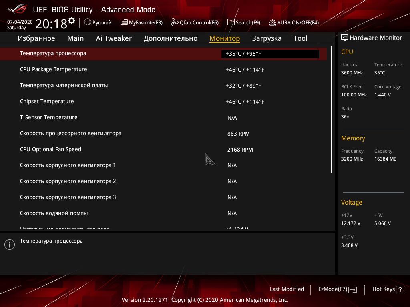Screen dimensions: 410x307
Task: Switch to the Tool tab
Action: click(300, 38)
